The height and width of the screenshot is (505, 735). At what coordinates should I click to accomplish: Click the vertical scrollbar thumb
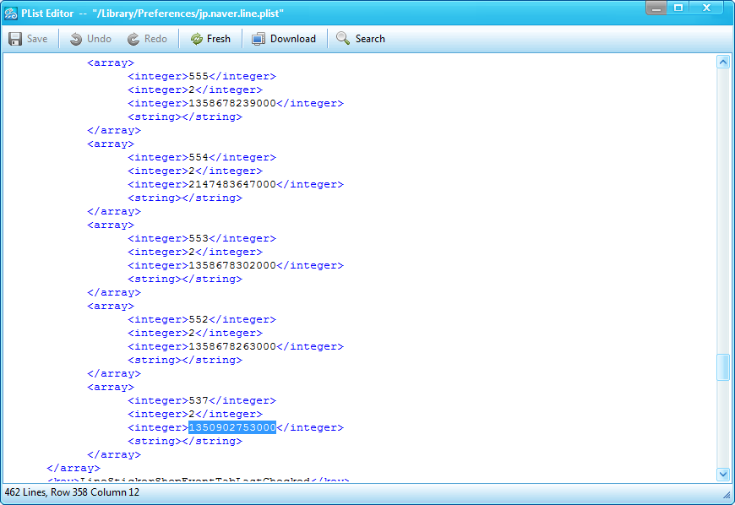[x=722, y=367]
